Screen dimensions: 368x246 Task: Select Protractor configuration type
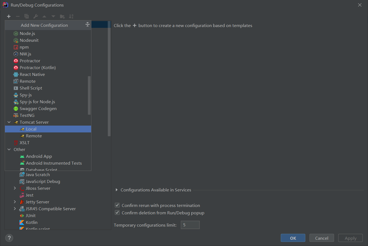click(48, 61)
